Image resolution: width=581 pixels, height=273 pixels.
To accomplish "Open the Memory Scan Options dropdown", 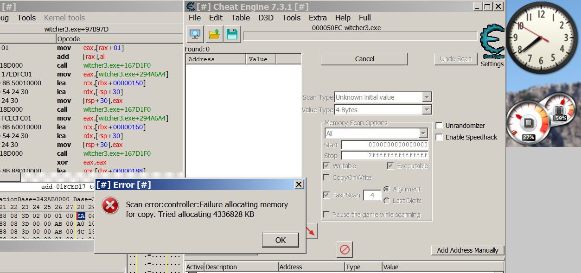I will tap(422, 133).
